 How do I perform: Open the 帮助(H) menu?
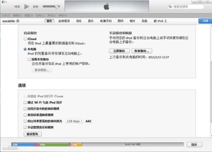(63, 16)
